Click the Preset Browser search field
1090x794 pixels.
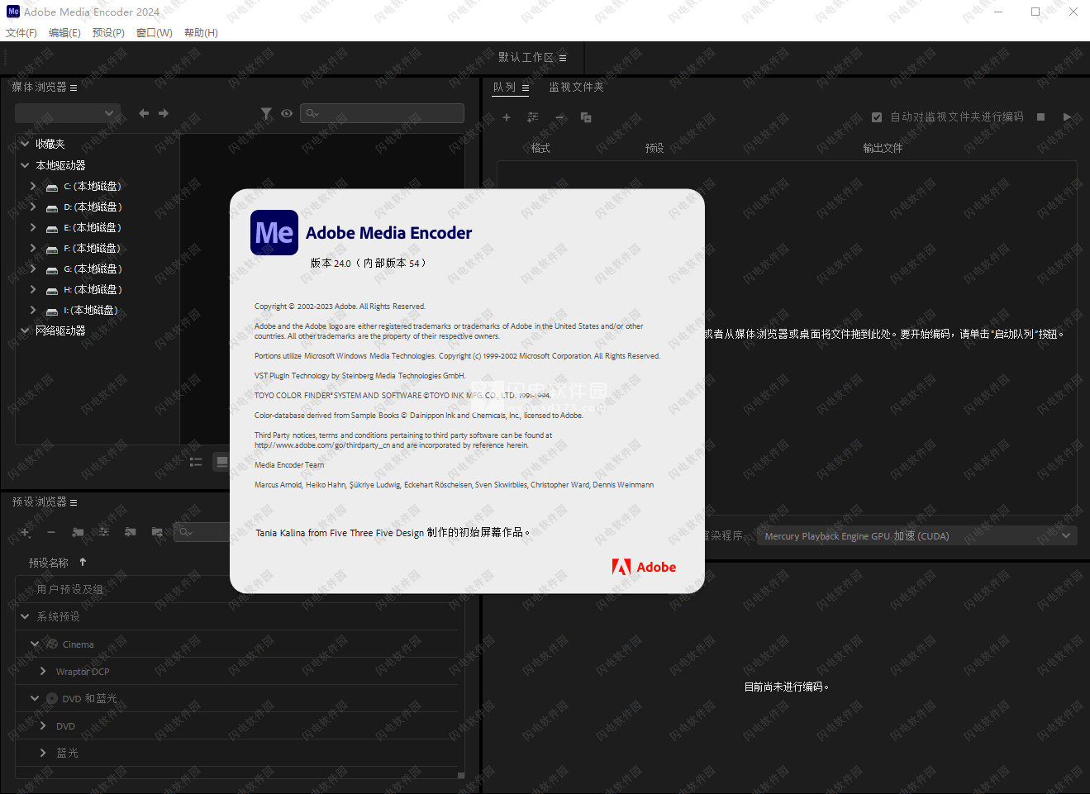203,532
